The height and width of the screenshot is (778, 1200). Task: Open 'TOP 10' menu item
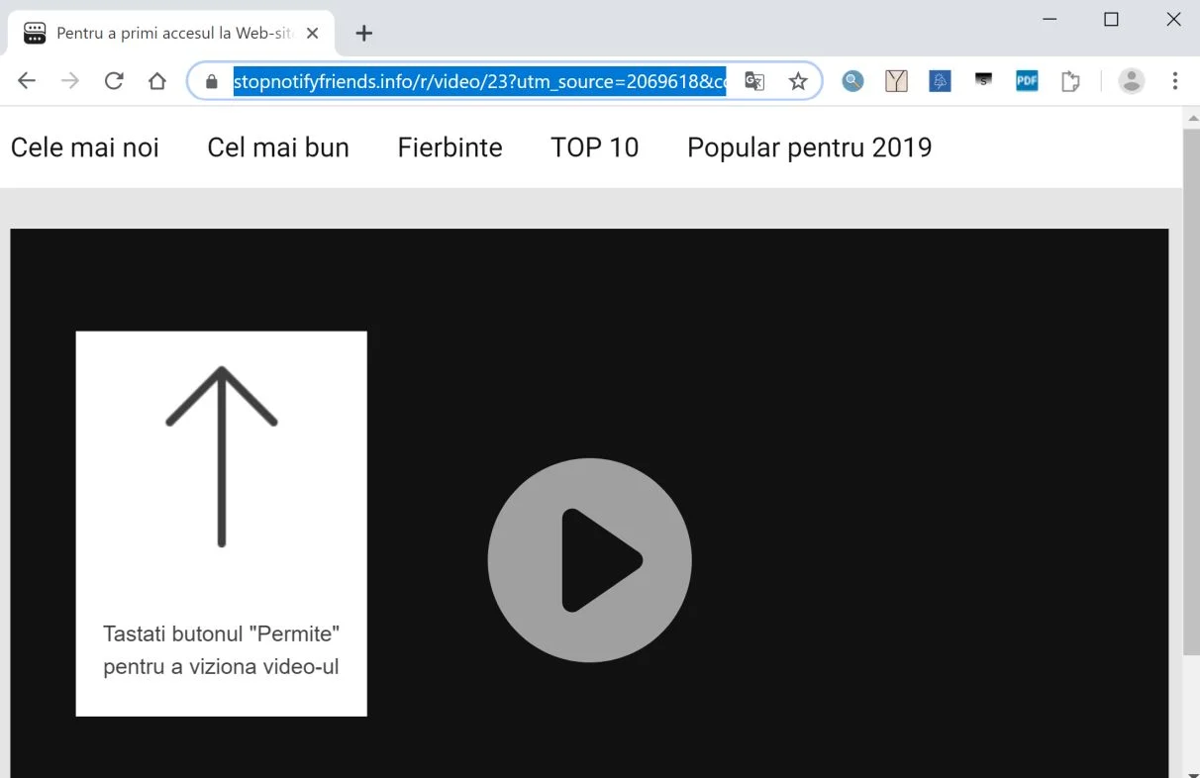click(x=595, y=147)
